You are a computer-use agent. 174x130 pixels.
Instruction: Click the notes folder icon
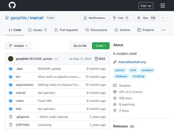(11, 101)
